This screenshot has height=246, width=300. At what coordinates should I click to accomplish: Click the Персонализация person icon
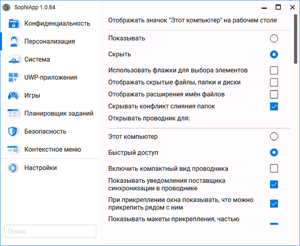coord(14,41)
